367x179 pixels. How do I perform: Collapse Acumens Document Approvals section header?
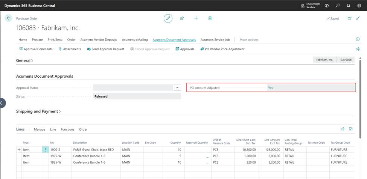pyautogui.click(x=44, y=76)
